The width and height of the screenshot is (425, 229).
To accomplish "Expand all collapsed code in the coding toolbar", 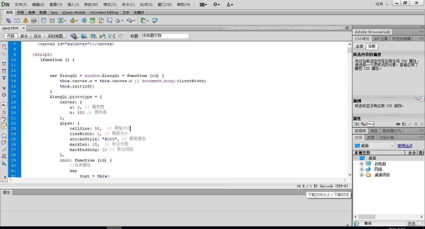I will [x=4, y=77].
